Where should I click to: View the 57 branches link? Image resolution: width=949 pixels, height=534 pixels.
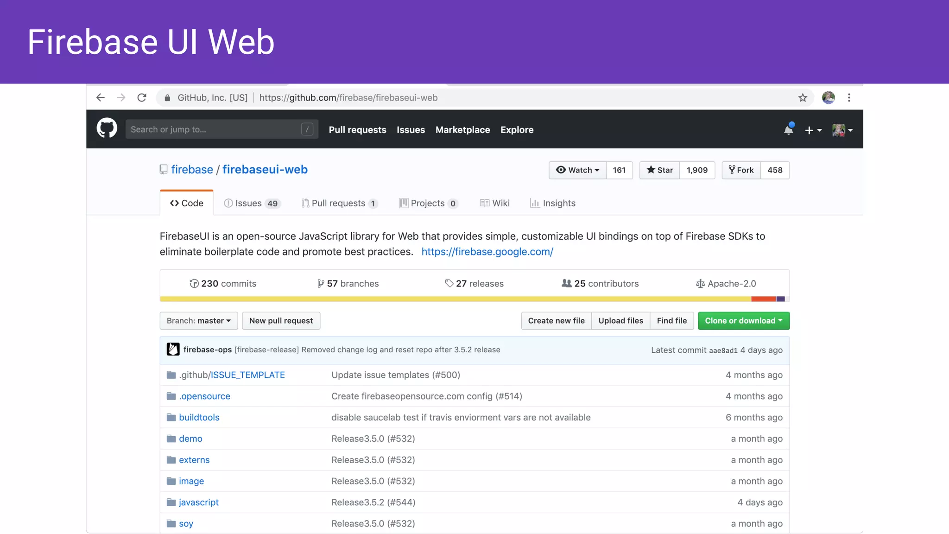pyautogui.click(x=348, y=283)
